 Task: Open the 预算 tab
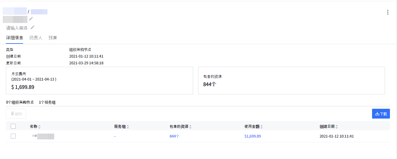(53, 38)
